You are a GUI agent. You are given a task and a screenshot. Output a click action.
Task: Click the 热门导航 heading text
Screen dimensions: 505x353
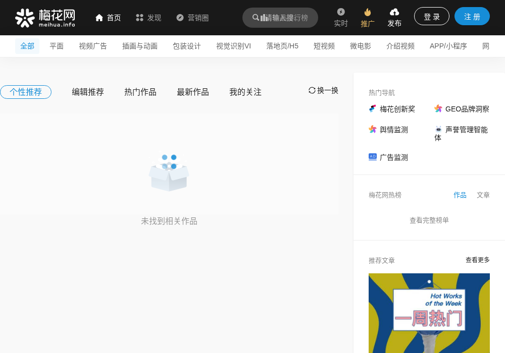point(382,93)
